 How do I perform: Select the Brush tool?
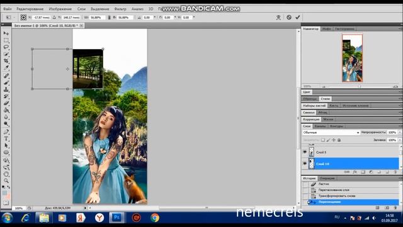[6, 83]
